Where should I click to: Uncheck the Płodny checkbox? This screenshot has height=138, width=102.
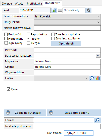[x=28, y=39]
